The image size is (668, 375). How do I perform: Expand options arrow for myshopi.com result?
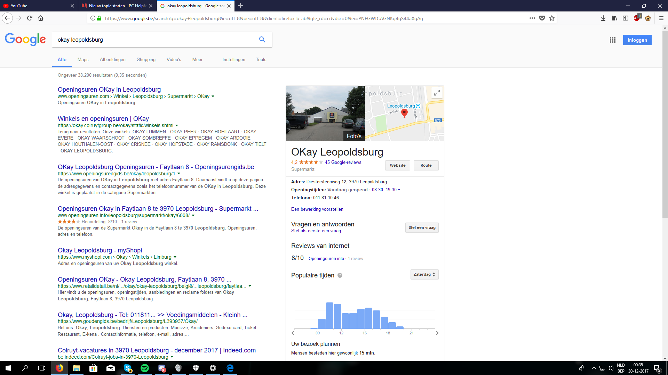coord(175,257)
